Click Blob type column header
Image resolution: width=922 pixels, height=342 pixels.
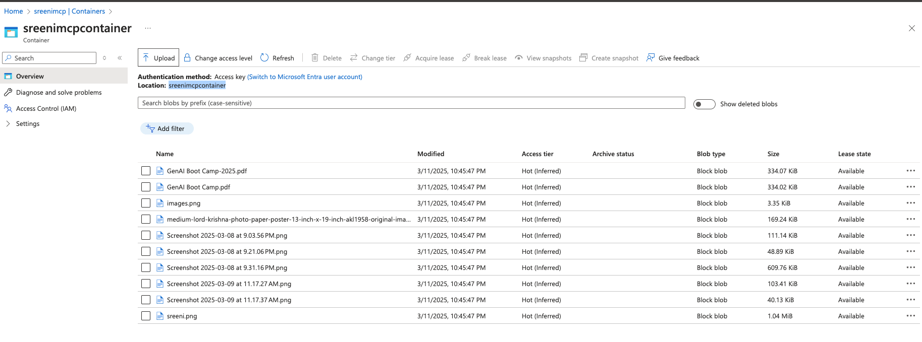point(711,154)
